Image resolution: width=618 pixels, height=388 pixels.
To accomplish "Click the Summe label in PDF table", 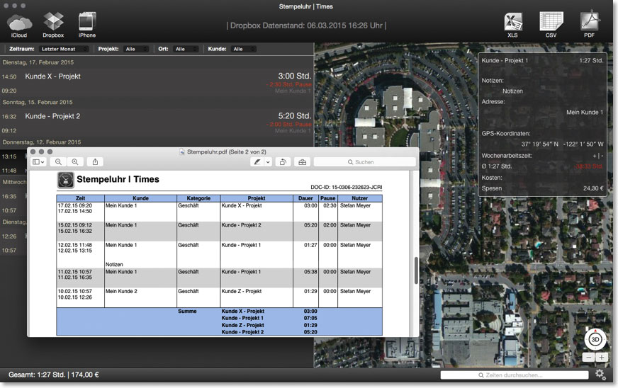I will [187, 312].
